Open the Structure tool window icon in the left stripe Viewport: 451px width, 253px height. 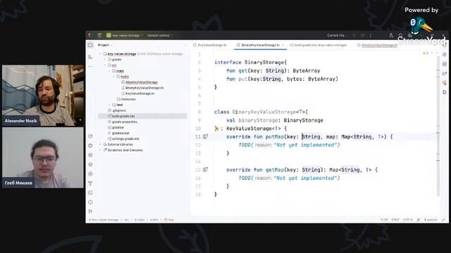tap(91, 57)
